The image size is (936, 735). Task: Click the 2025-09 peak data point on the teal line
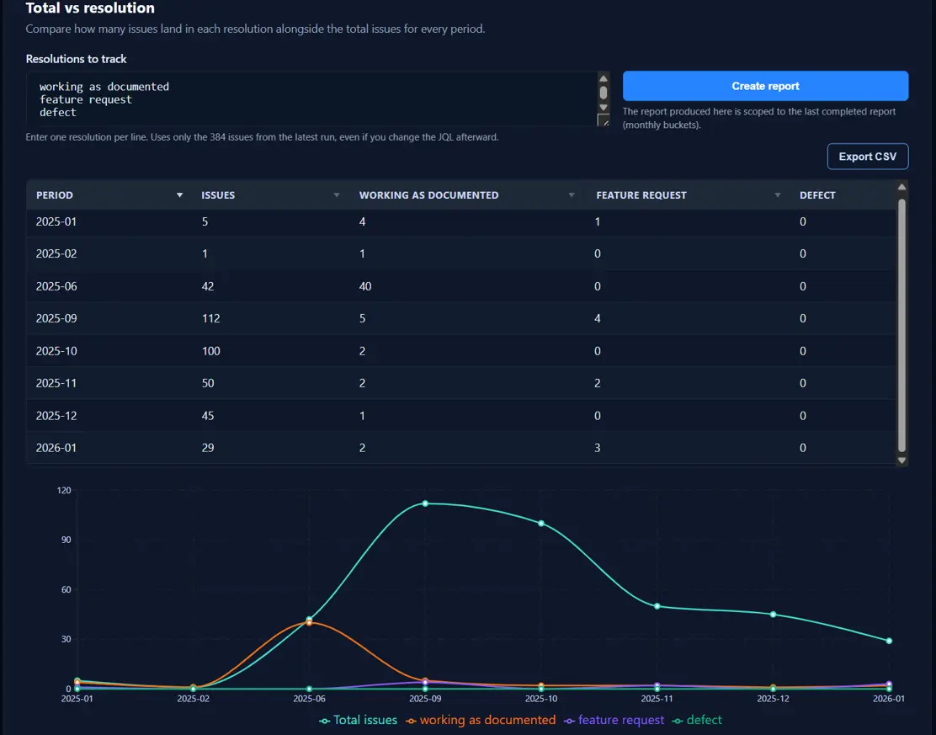coord(425,504)
